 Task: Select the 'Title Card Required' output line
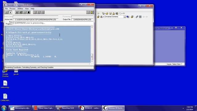(x=17, y=50)
